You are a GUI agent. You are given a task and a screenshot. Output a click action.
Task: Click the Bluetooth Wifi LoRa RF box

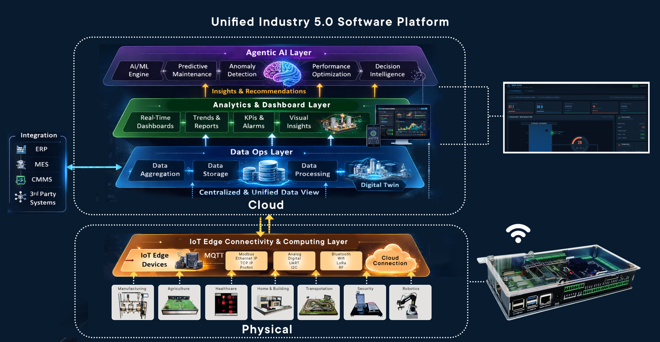coord(341,261)
